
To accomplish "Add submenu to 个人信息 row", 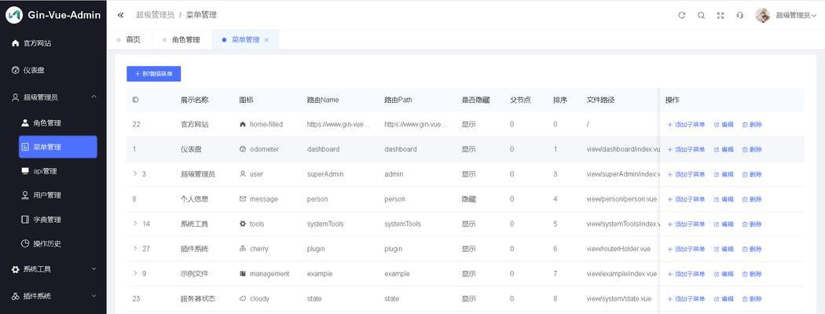I will click(686, 199).
